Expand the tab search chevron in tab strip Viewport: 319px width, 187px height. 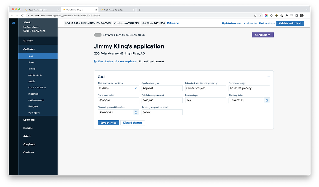tap(307, 10)
